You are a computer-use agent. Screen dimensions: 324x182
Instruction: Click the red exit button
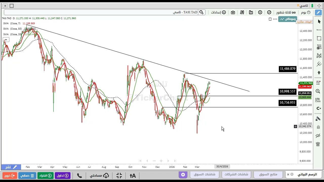10,175
